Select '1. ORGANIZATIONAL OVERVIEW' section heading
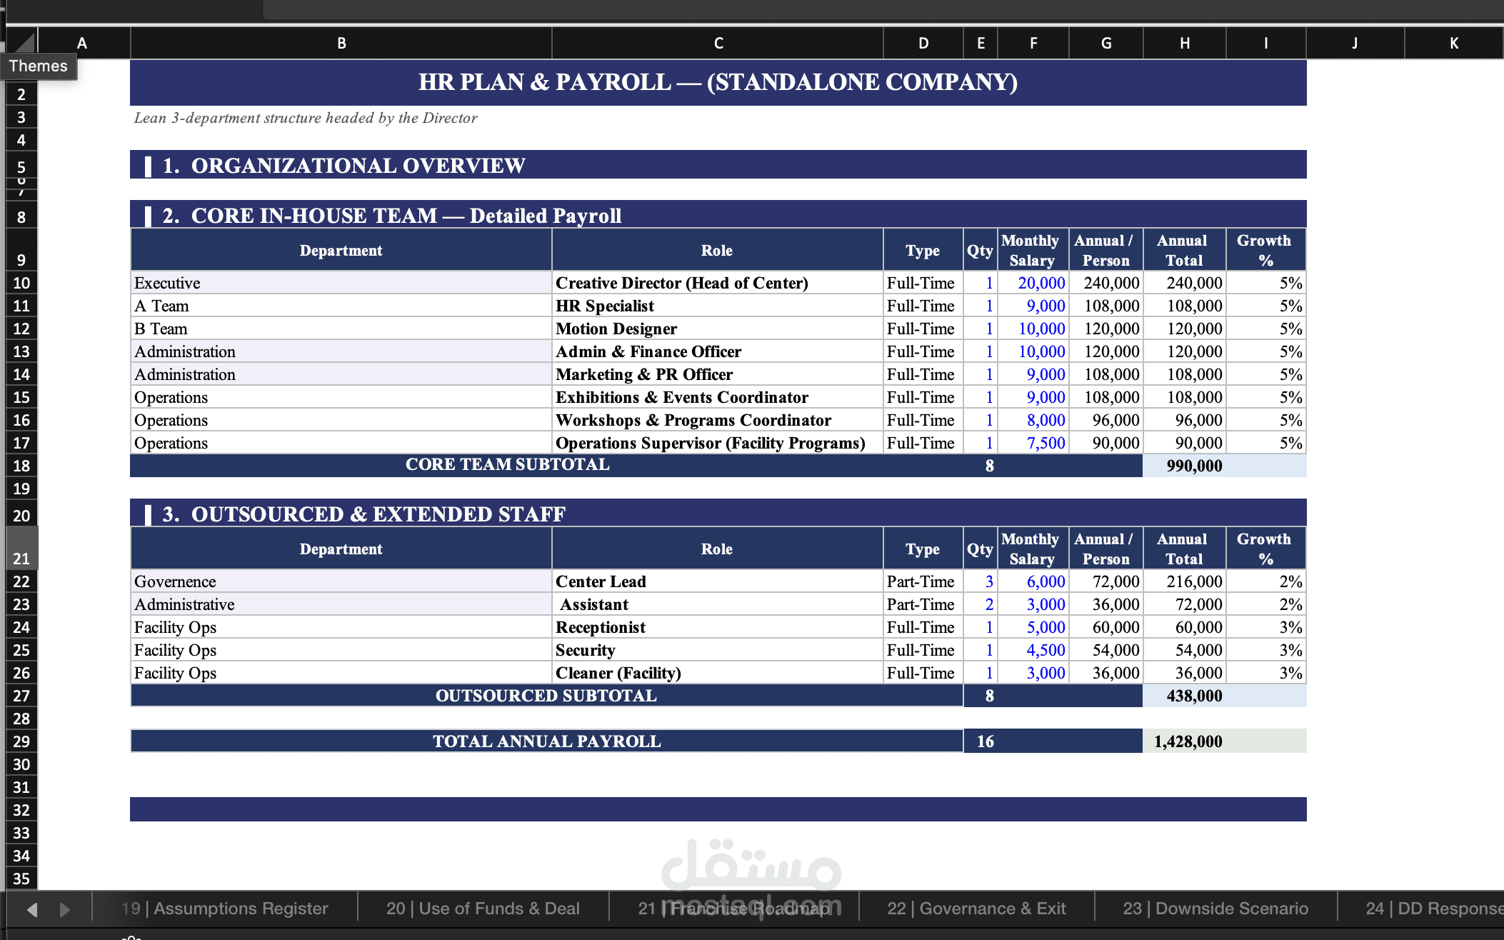This screenshot has height=940, width=1504. (718, 165)
